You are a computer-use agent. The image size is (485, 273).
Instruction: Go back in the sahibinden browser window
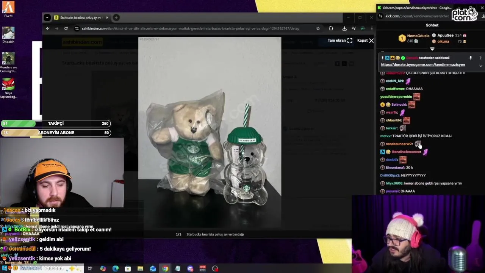(x=48, y=28)
